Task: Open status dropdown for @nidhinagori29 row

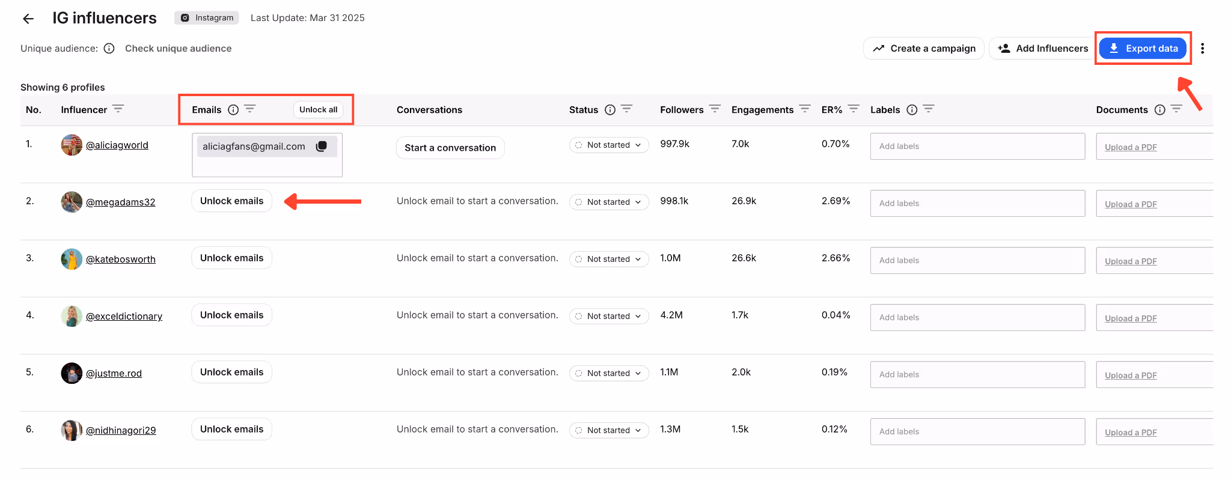Action: pos(609,430)
